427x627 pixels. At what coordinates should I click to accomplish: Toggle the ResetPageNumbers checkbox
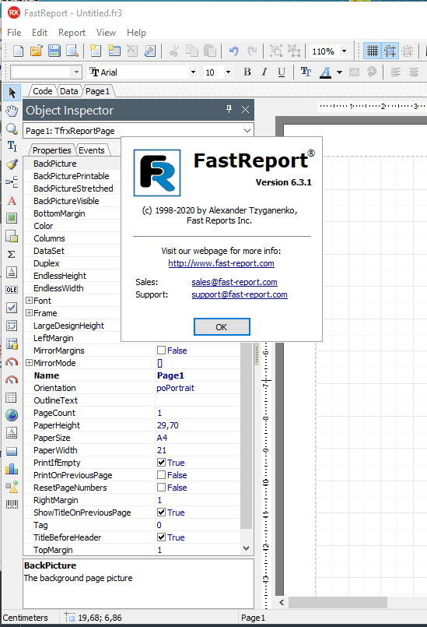(x=161, y=488)
